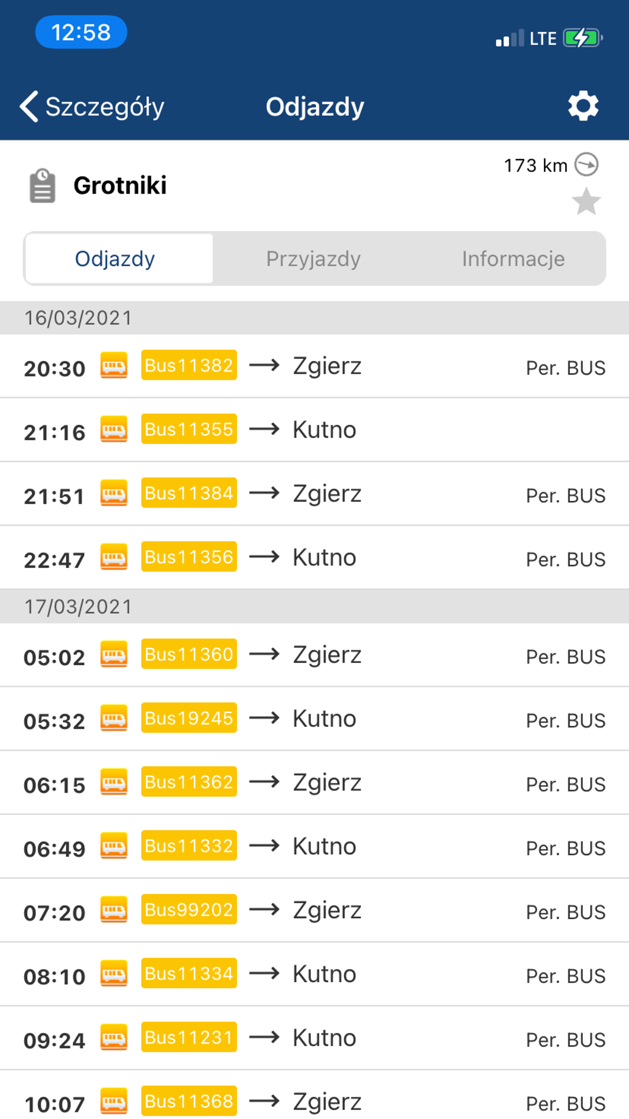
Task: Tap the bus icon on the 05:02 departure
Action: pos(113,654)
